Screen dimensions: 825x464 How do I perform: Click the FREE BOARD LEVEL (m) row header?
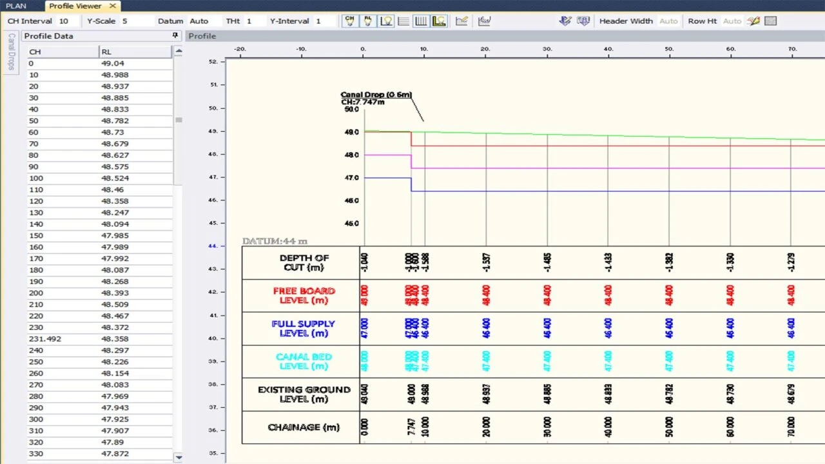coord(300,295)
